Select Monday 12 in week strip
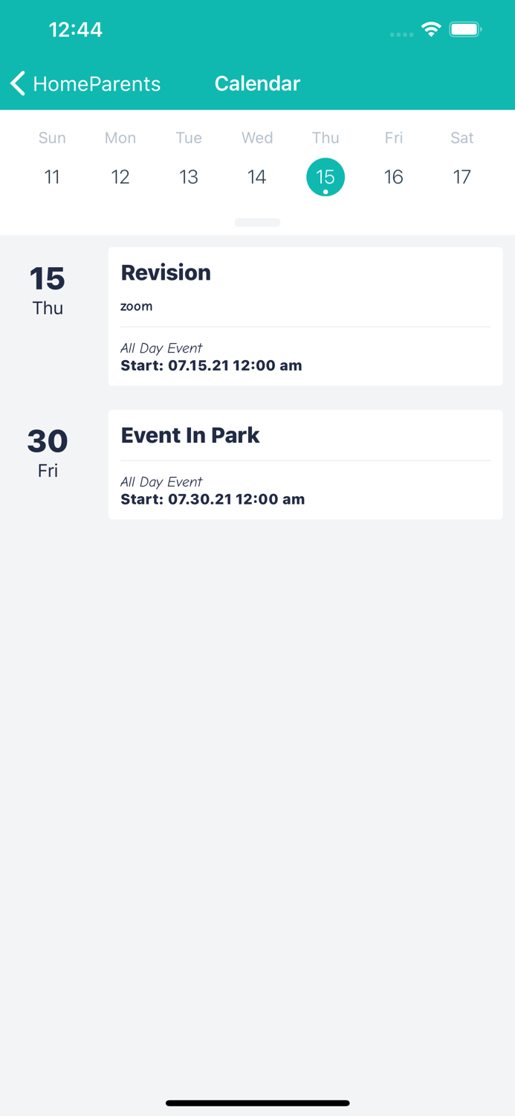 click(x=120, y=176)
